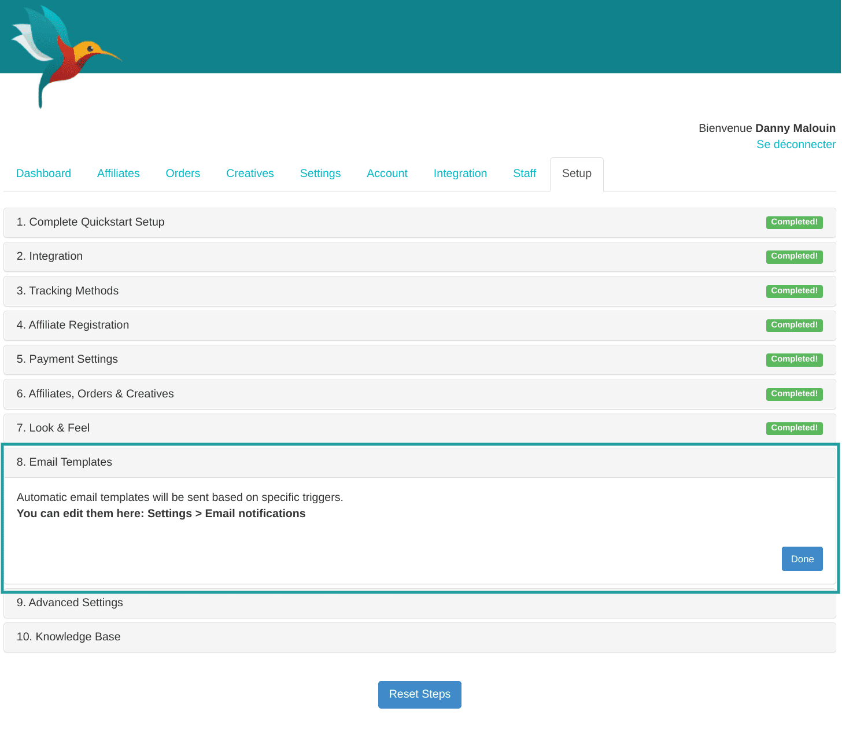Expand the Payment Settings step
Image resolution: width=842 pixels, height=752 pixels.
[x=67, y=359]
